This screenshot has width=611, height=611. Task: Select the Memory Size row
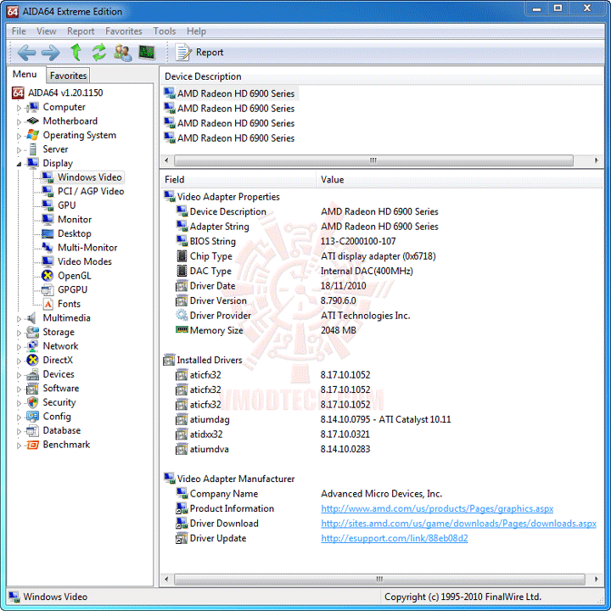coord(266,330)
